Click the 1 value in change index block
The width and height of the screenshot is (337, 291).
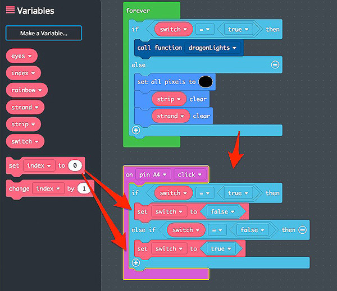84,189
